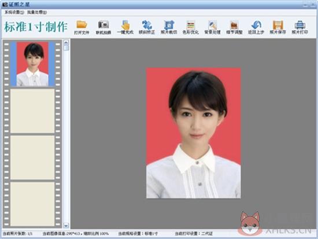The image size is (318, 239).
Task: Open the camera capture tool
Action: (x=103, y=25)
